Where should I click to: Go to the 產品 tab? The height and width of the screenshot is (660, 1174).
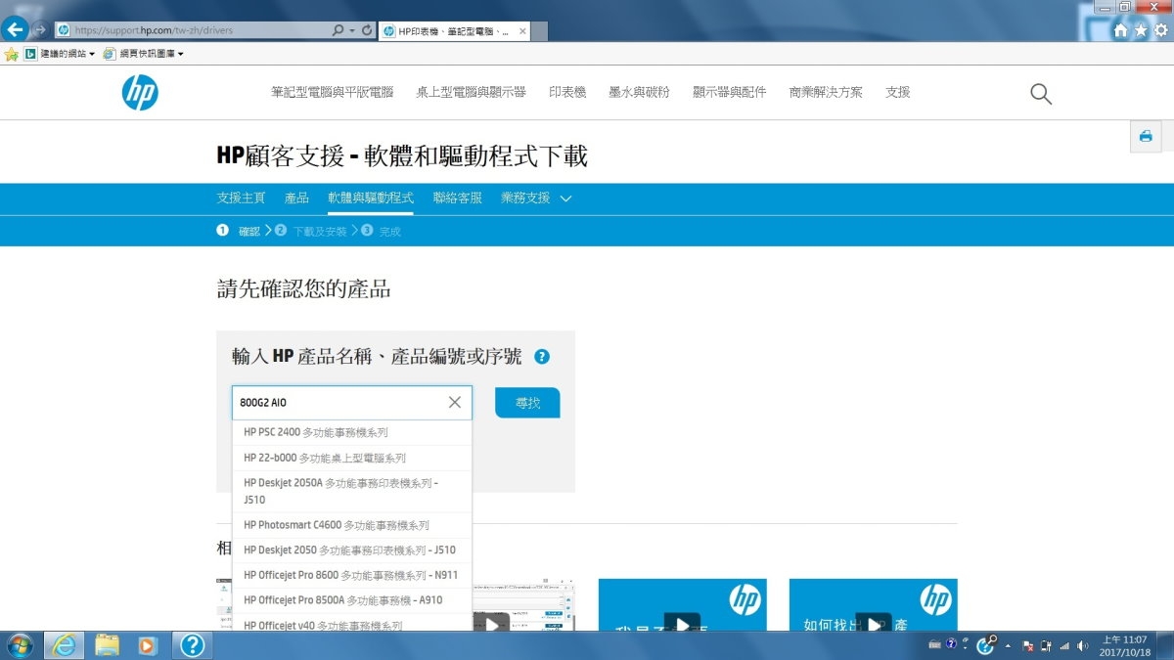296,198
